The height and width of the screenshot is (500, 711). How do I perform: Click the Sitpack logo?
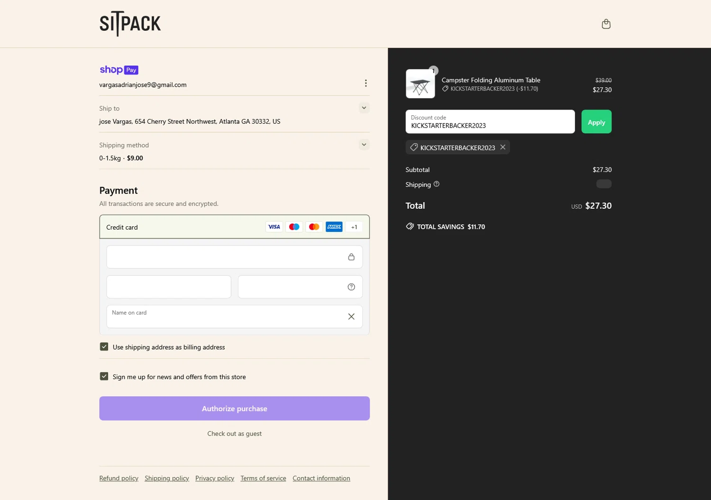coord(130,24)
